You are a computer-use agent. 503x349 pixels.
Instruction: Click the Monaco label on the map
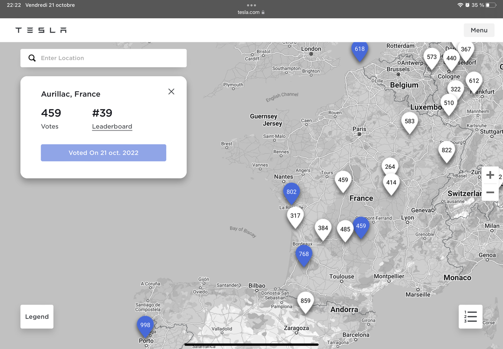(x=458, y=277)
